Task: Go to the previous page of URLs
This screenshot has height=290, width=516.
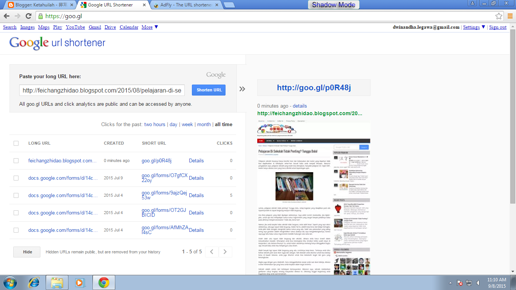Action: pyautogui.click(x=212, y=252)
